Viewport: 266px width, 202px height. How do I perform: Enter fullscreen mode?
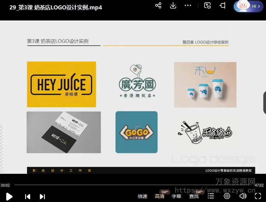pos(258,196)
